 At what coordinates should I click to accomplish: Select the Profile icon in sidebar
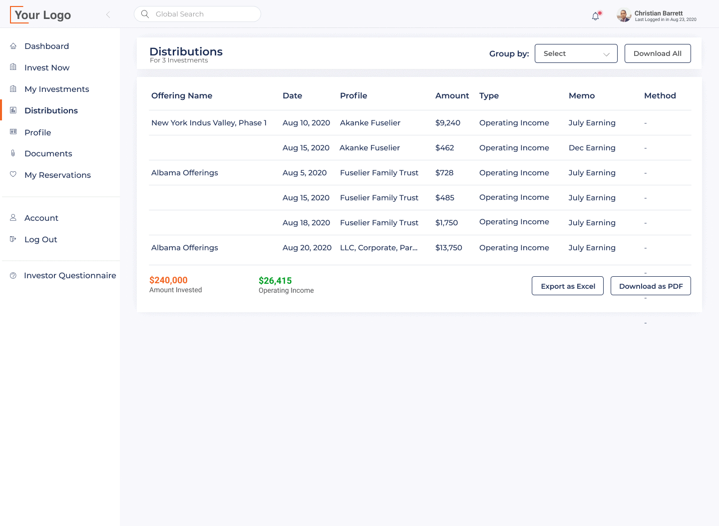(x=13, y=132)
